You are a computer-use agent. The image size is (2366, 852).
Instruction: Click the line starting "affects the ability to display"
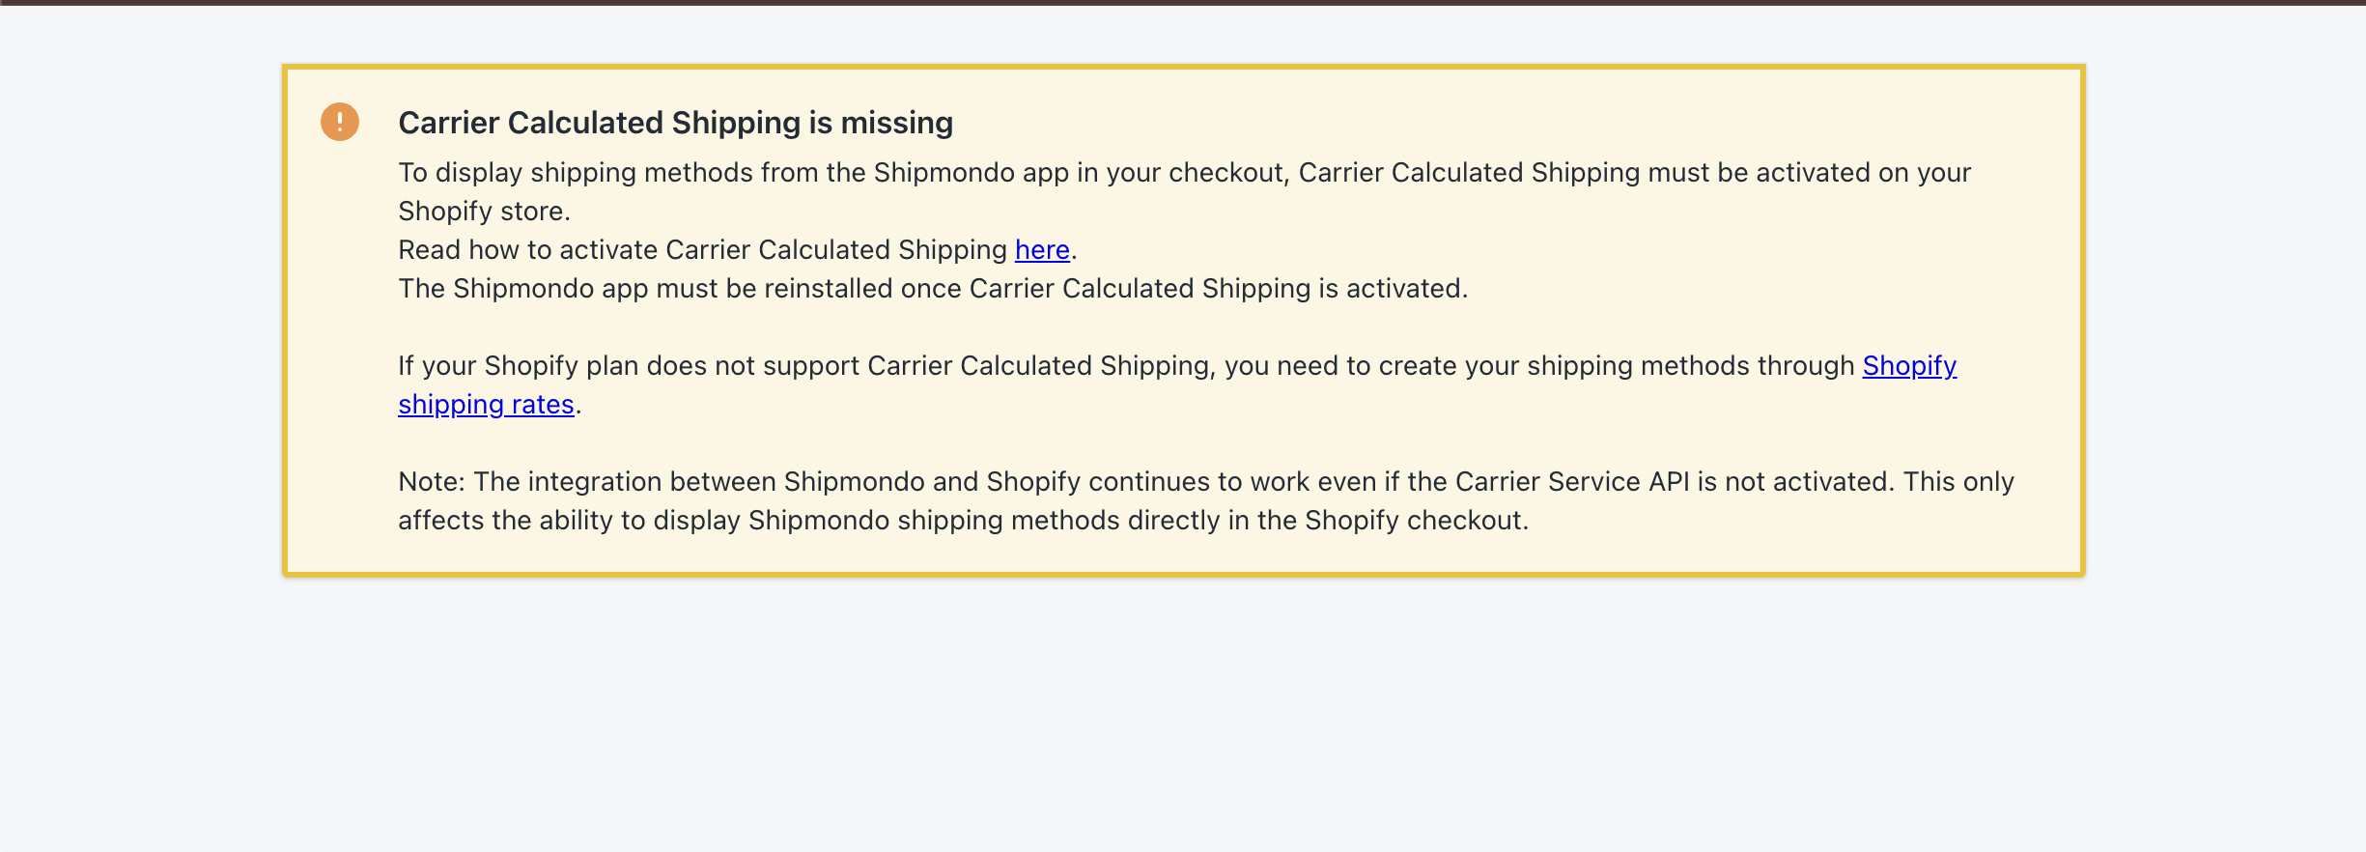(x=962, y=521)
